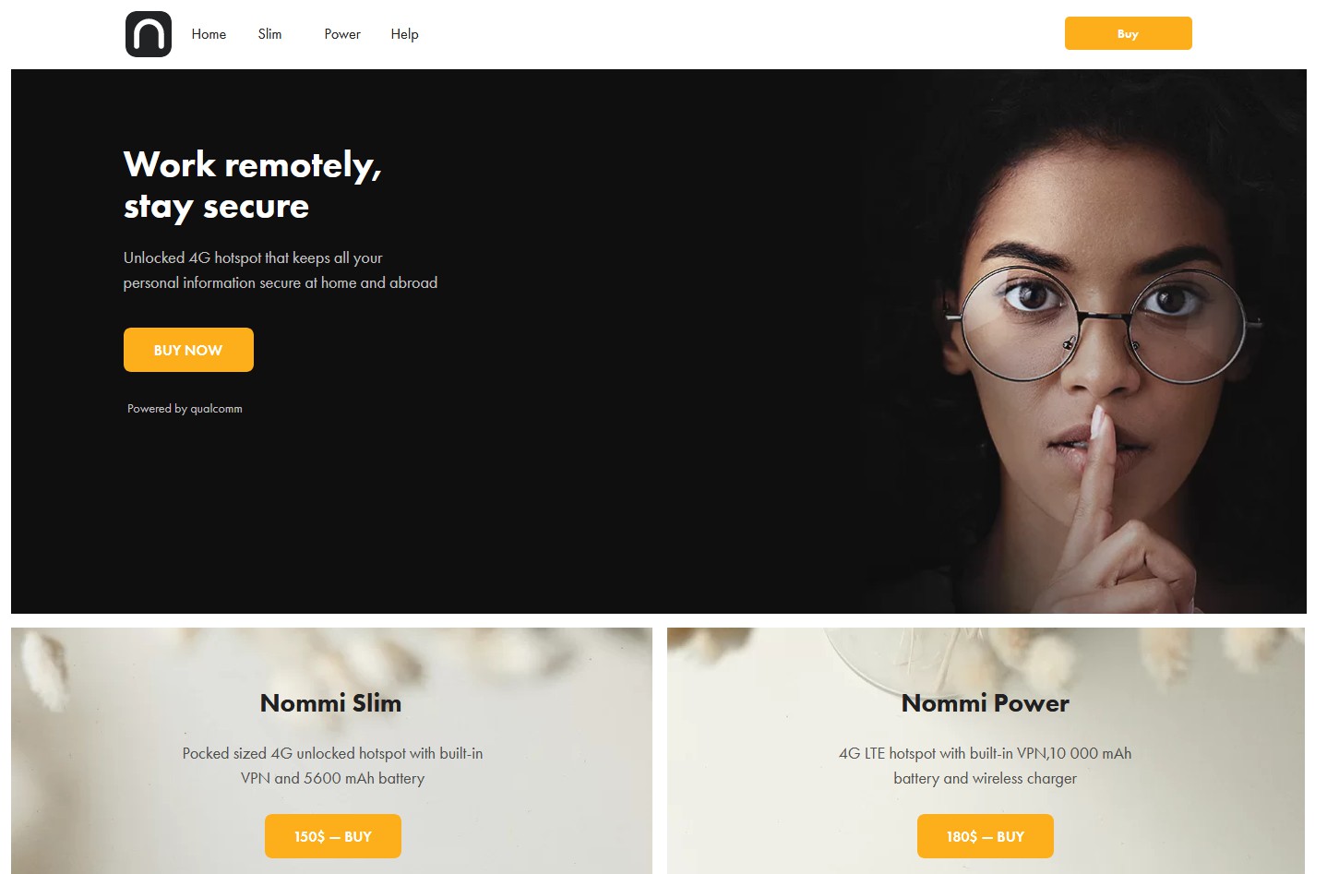
Task: Open the Help page link
Action: pos(404,34)
